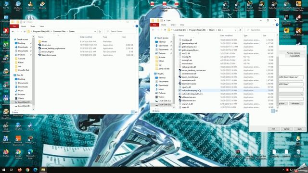The height and width of the screenshot is (173, 308).
Task: Select Local Disk (C:) in Steam window sidebar
Action: click(x=22, y=102)
